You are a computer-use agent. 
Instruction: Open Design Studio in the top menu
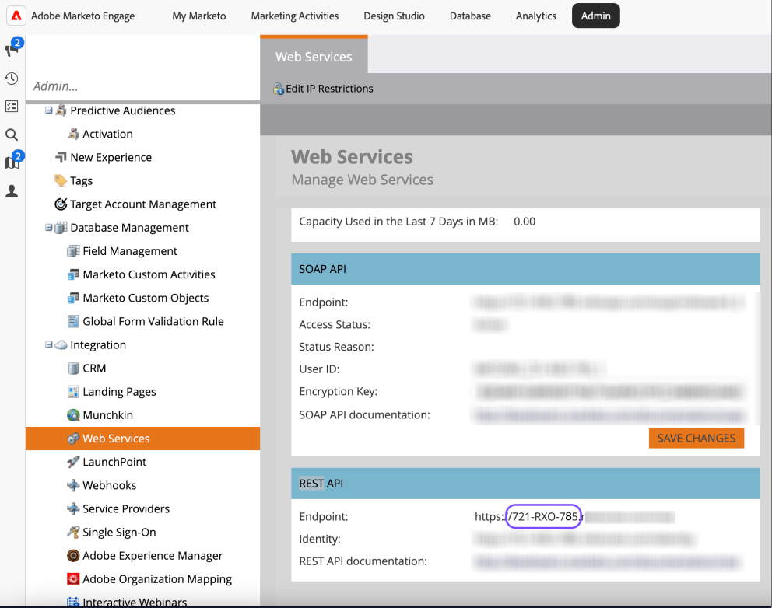[394, 16]
